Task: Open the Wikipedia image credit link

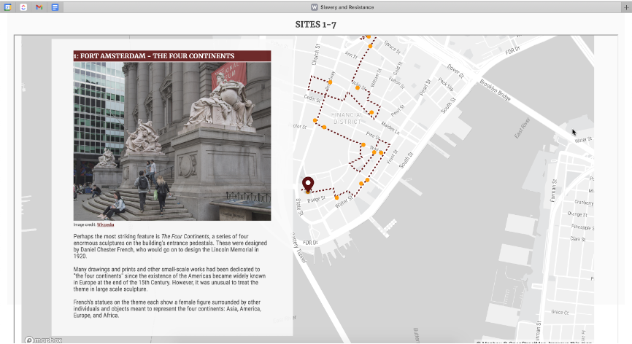Action: (x=105, y=225)
